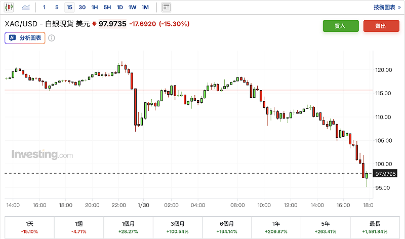Click the green 買入 buy button
This screenshot has width=405, height=239.
(x=341, y=26)
